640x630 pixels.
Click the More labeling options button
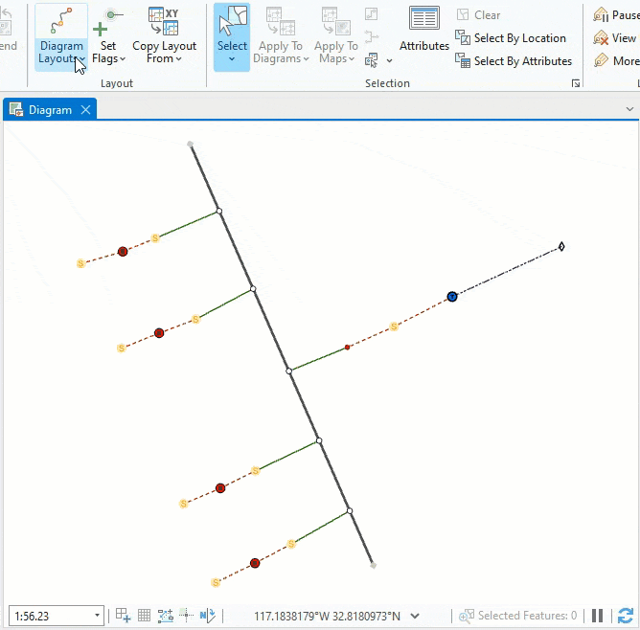click(616, 60)
